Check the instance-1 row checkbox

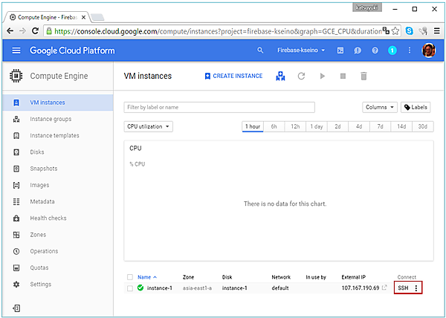(130, 288)
